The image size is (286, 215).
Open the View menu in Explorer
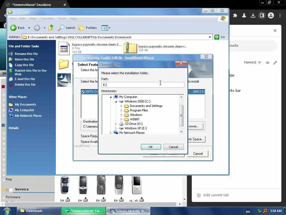(33, 18)
